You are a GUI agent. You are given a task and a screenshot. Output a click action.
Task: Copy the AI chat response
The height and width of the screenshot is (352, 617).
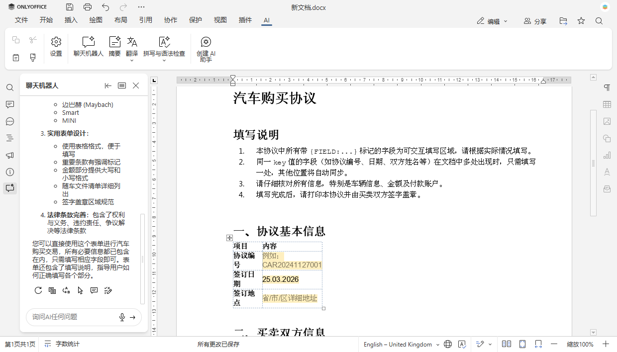(x=52, y=290)
